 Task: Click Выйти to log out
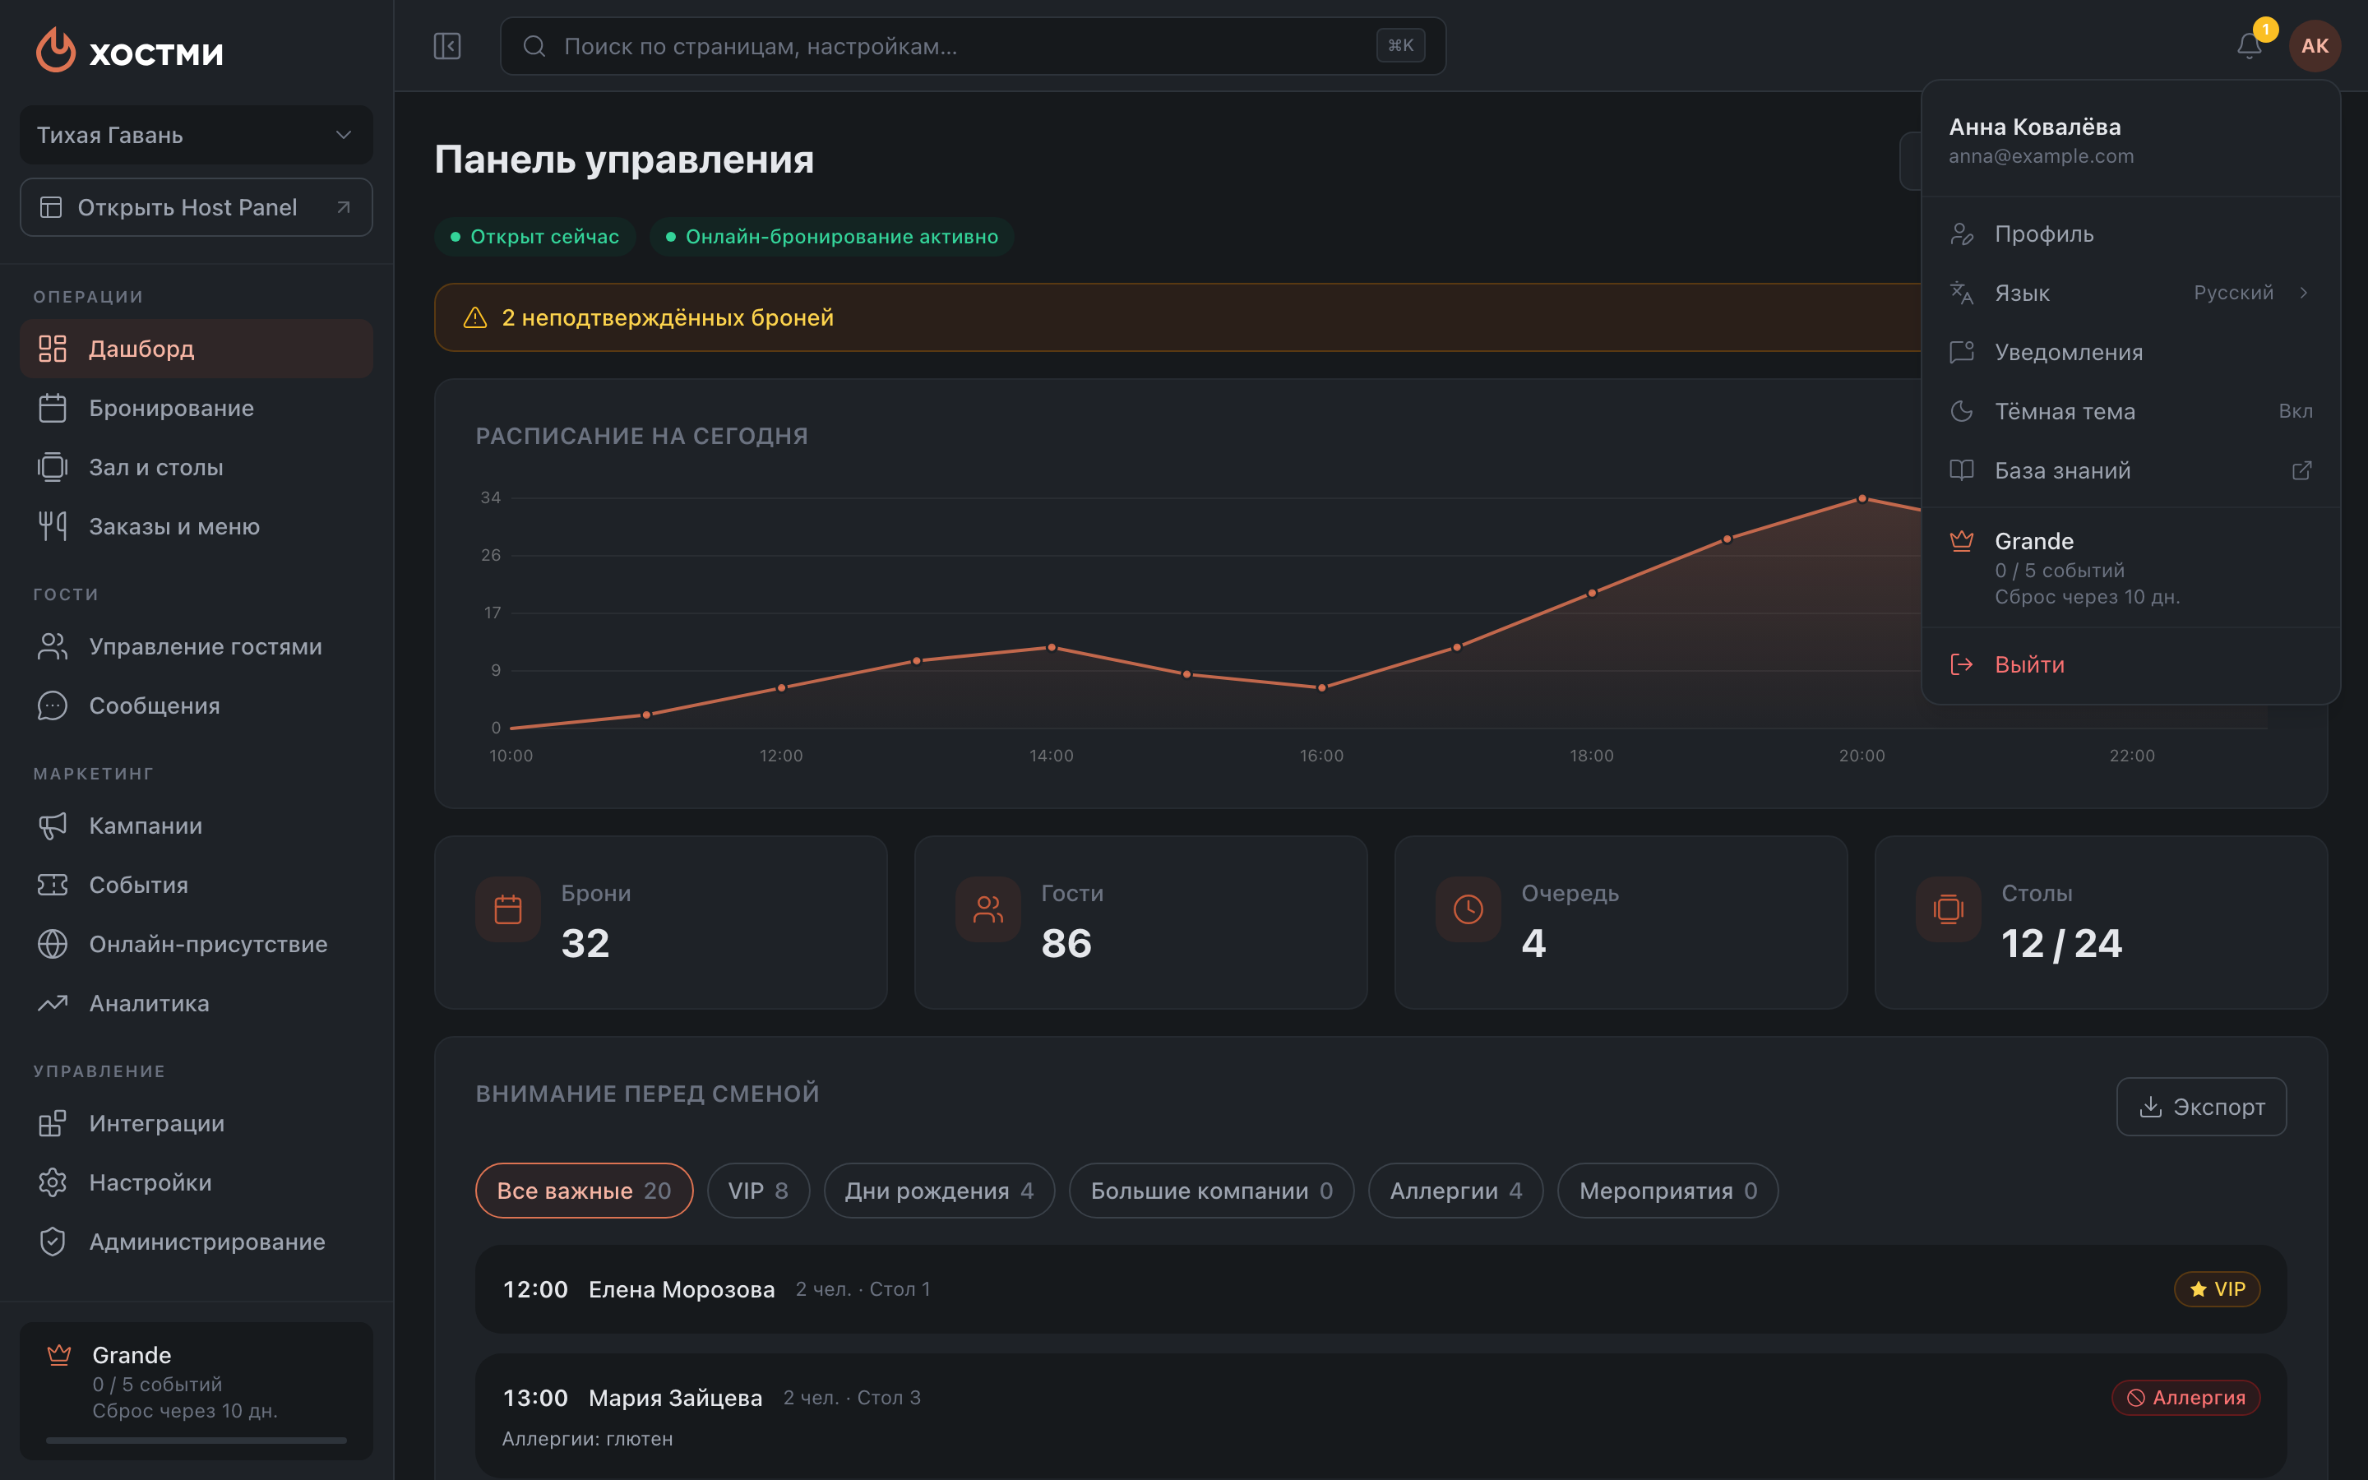[x=2131, y=664]
